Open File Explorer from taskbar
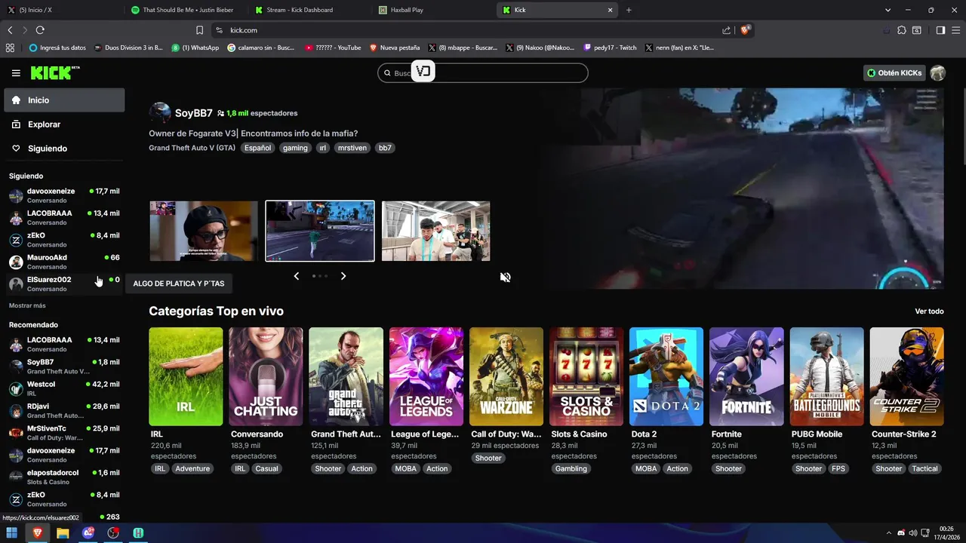966x543 pixels. [x=63, y=532]
